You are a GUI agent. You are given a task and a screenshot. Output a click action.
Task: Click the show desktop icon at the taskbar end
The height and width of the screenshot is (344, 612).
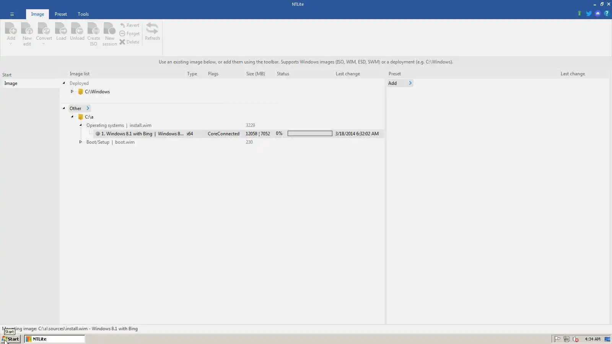click(607, 339)
